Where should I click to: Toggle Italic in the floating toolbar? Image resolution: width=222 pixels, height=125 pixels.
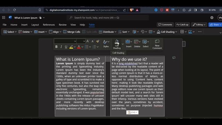(x=61, y=47)
